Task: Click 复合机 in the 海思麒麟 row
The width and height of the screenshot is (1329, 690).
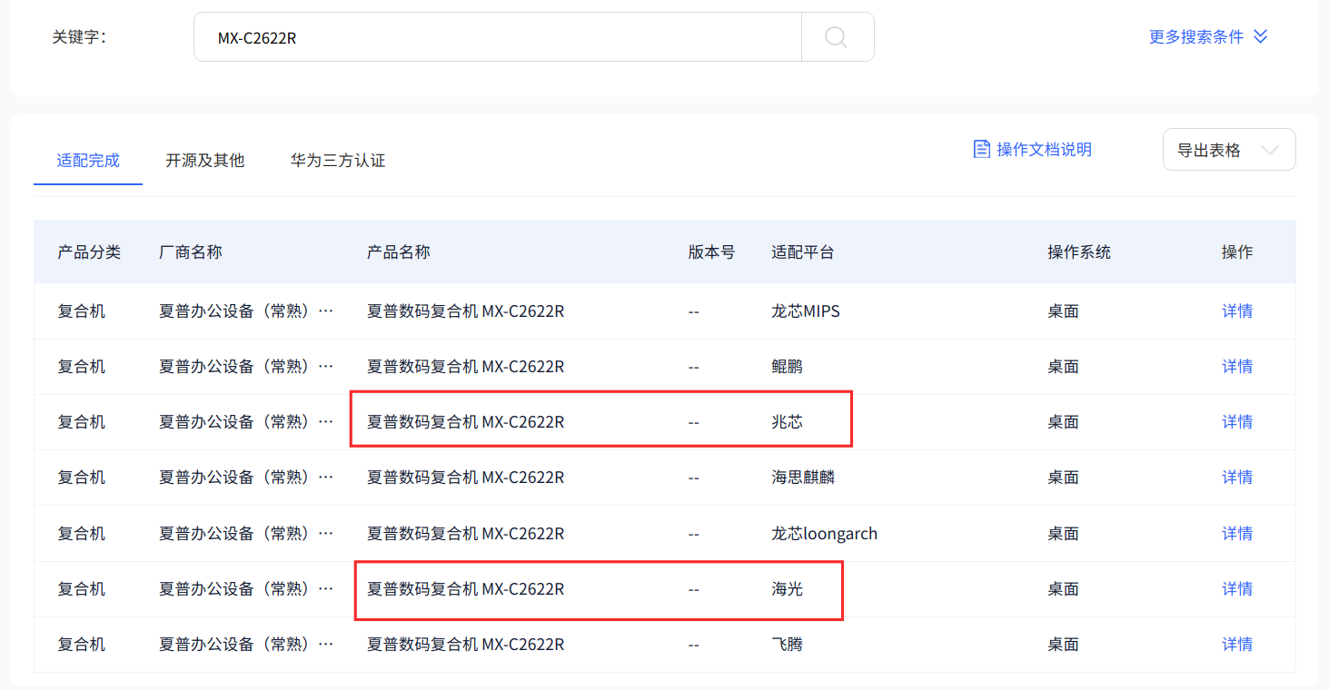Action: pos(82,478)
